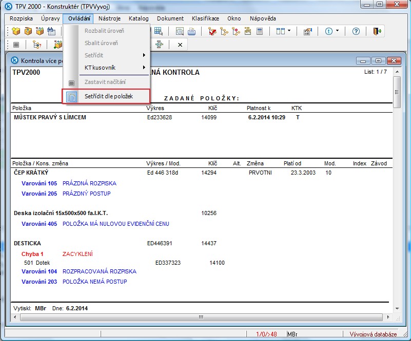Image resolution: width=411 pixels, height=341 pixels.
Task: Maximize the Kontrola více položek inner window
Action: pyautogui.click(x=378, y=61)
